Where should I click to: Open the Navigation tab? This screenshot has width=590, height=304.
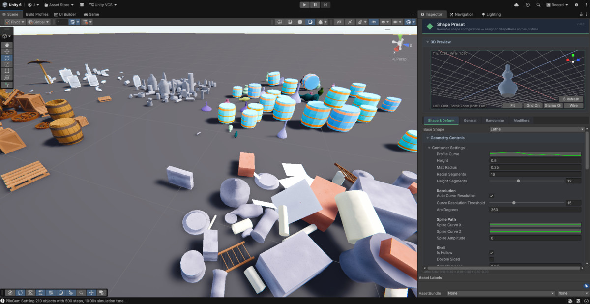(x=461, y=14)
